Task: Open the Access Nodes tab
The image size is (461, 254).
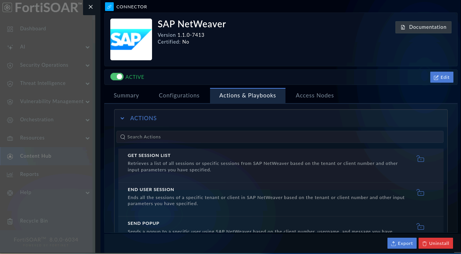Action: pos(315,96)
